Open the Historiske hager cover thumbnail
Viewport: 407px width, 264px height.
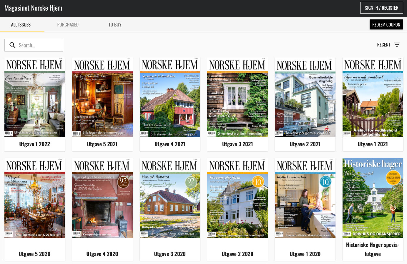click(373, 198)
